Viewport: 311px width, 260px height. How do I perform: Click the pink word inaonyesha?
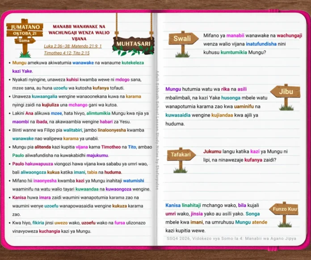pos(45,181)
